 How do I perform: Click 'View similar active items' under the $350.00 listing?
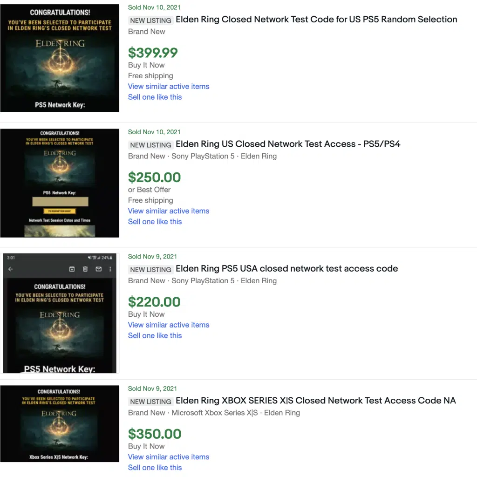(x=169, y=457)
